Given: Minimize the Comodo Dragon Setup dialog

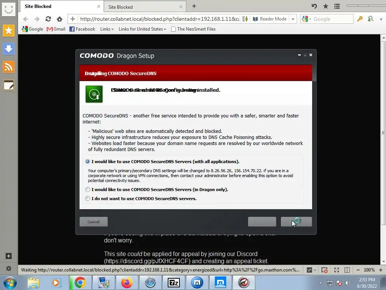Looking at the screenshot, I should tap(299, 55).
